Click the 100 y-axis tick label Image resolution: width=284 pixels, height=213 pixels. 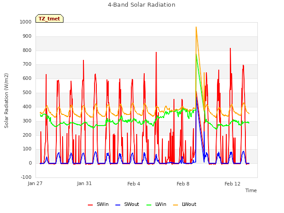(x=27, y=149)
